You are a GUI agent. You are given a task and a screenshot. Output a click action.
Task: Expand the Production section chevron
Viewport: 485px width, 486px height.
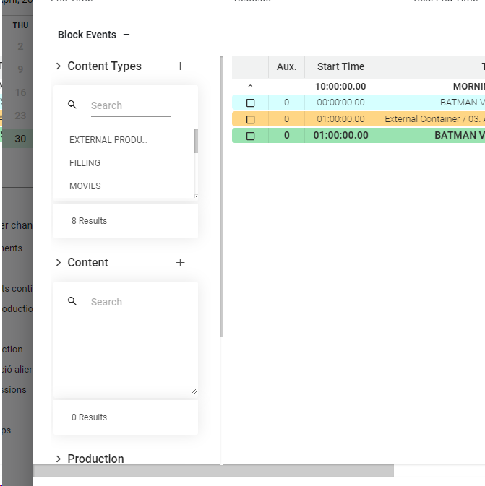point(59,459)
